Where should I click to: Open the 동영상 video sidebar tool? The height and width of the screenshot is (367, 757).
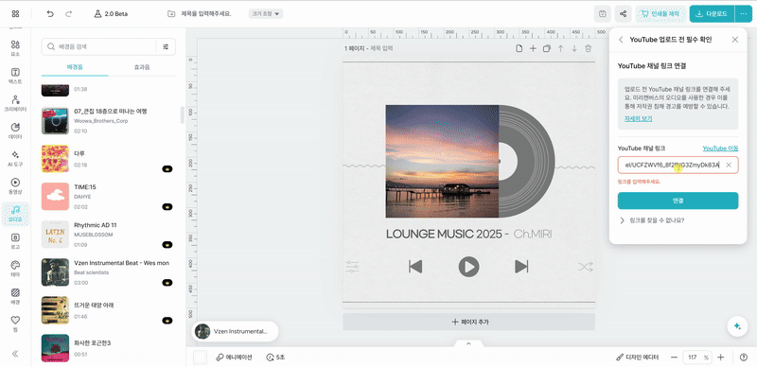coord(15,185)
